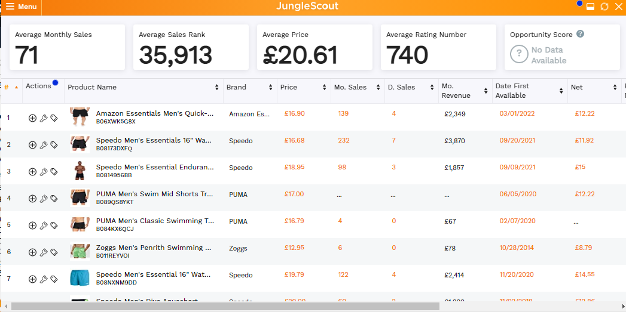Viewport: 626px width, 312px height.
Task: Click brand cell Zoggs
Action: (x=238, y=248)
